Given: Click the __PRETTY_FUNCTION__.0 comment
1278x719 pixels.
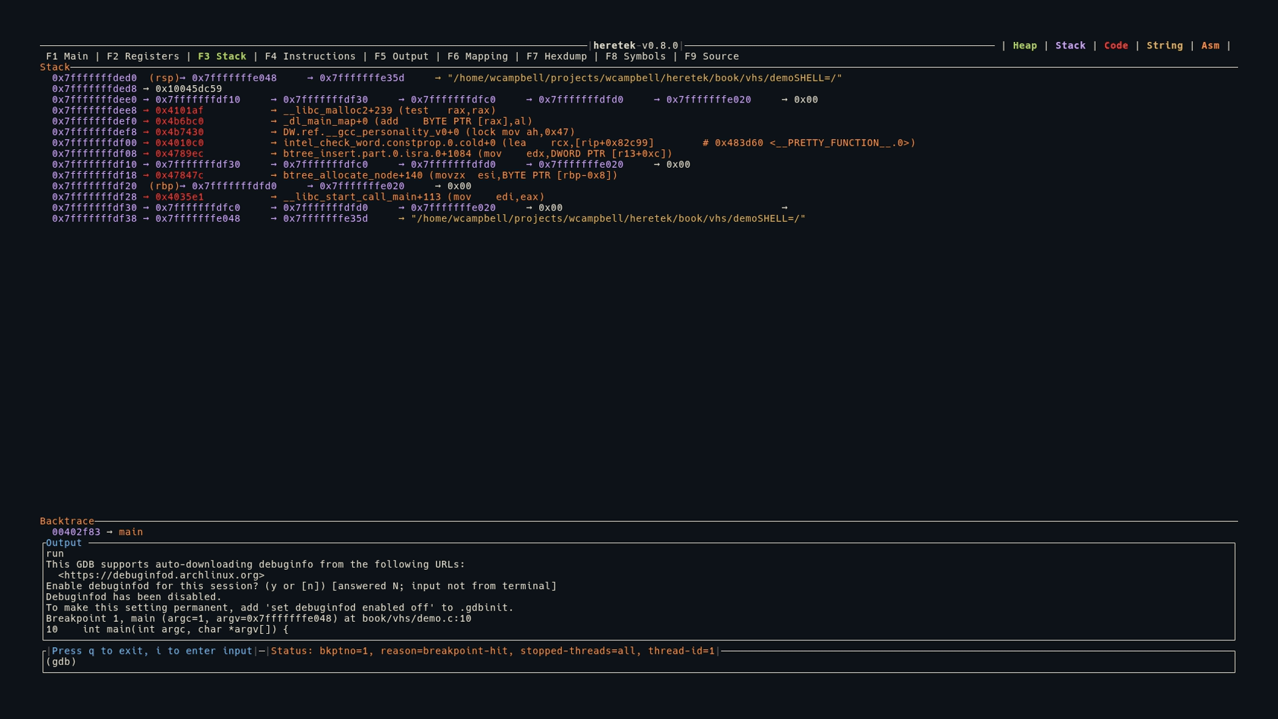Looking at the screenshot, I should pos(809,143).
